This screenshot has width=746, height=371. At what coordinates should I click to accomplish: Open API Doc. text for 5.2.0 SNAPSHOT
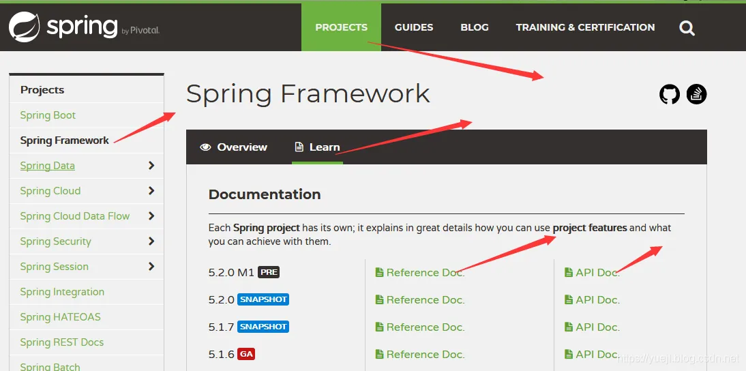pos(597,299)
